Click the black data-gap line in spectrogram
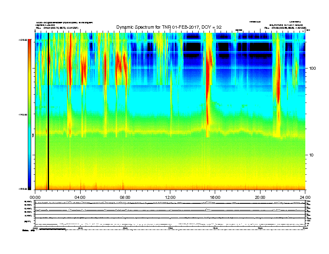 [x=48, y=111]
